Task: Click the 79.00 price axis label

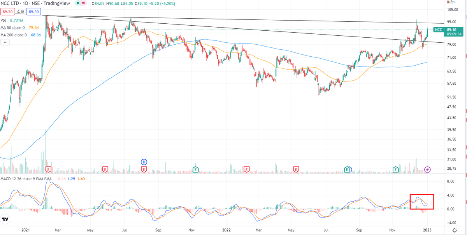Action: pos(451,44)
